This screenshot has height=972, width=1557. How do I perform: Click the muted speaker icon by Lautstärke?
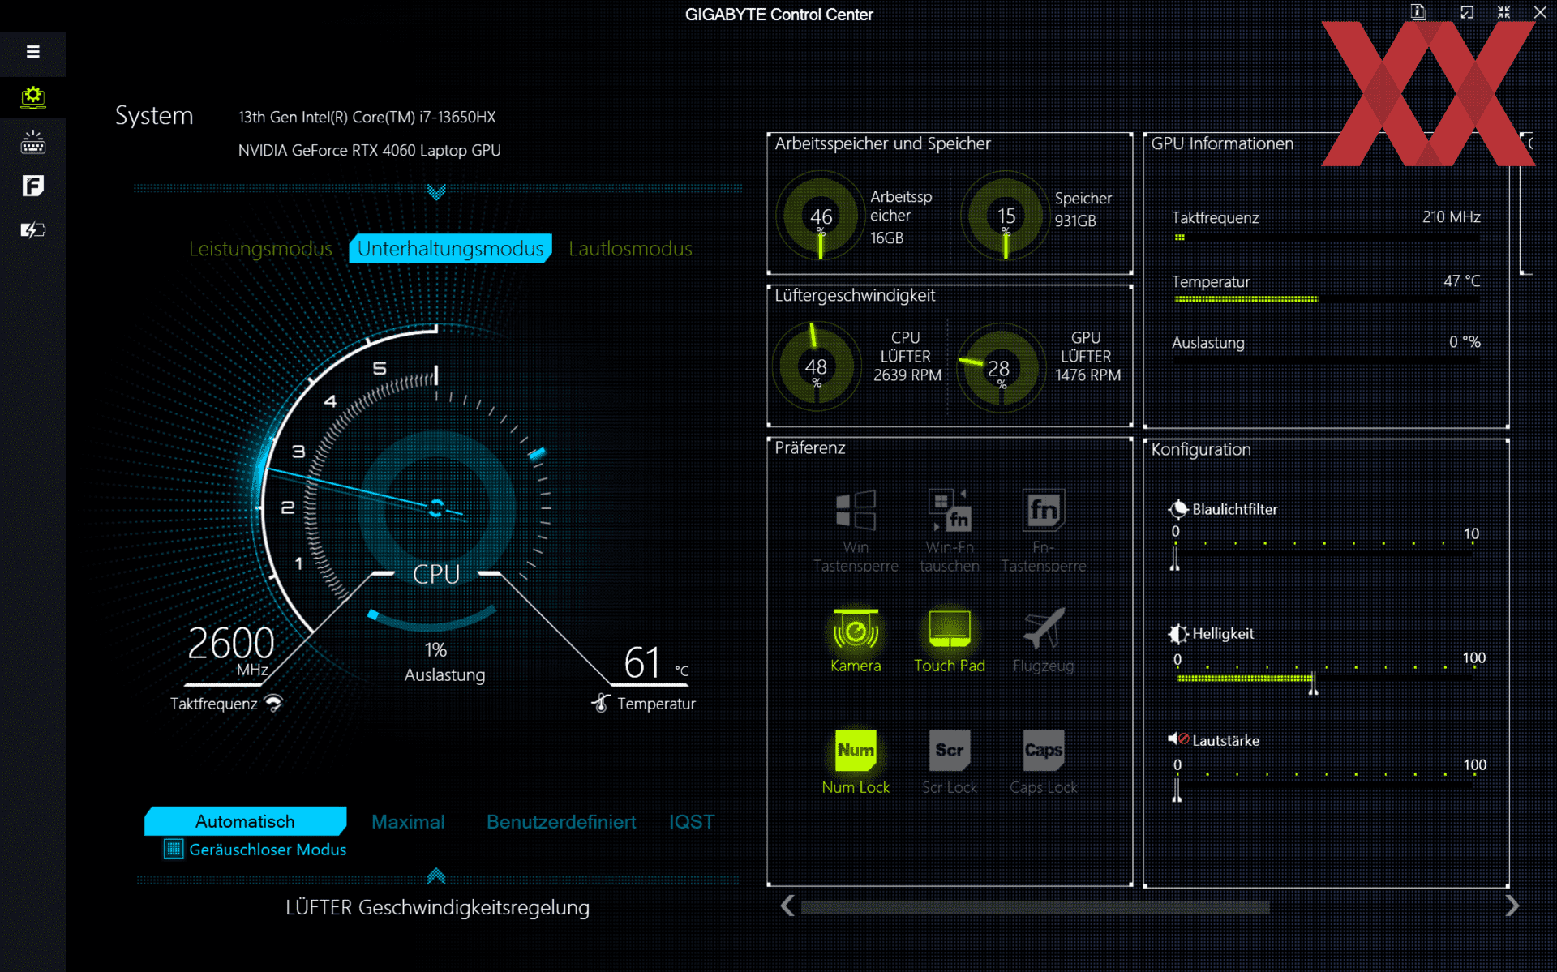(x=1178, y=739)
